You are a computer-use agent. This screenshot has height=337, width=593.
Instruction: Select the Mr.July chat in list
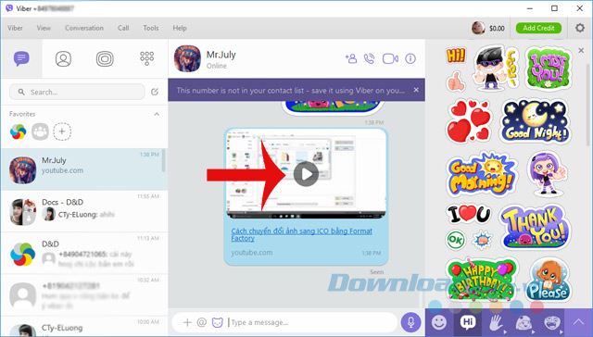pyautogui.click(x=84, y=168)
